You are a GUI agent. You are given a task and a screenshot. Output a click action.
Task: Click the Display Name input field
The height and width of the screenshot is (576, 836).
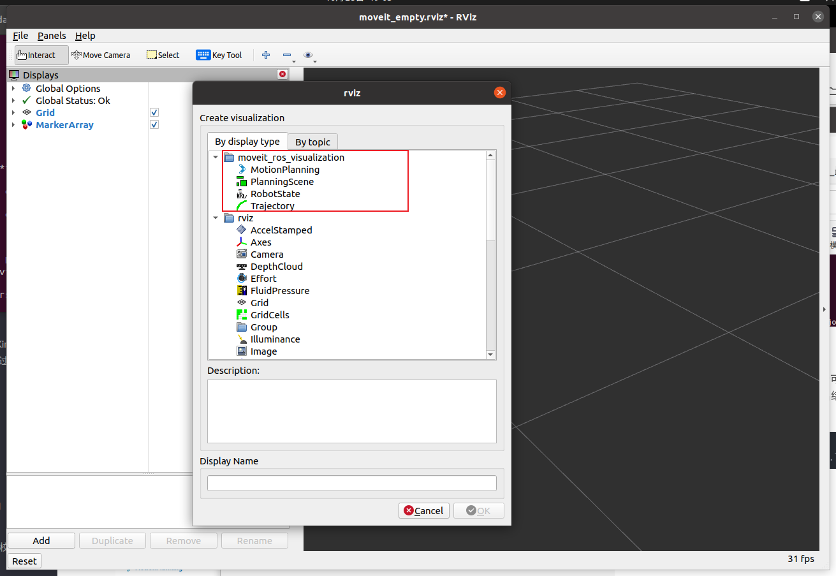tap(352, 483)
